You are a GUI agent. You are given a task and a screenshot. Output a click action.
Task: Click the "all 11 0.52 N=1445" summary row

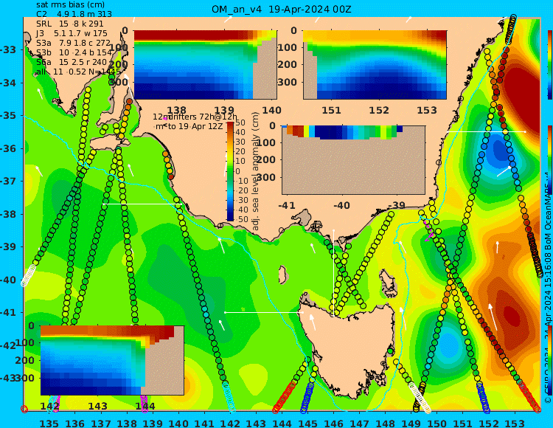pos(78,72)
